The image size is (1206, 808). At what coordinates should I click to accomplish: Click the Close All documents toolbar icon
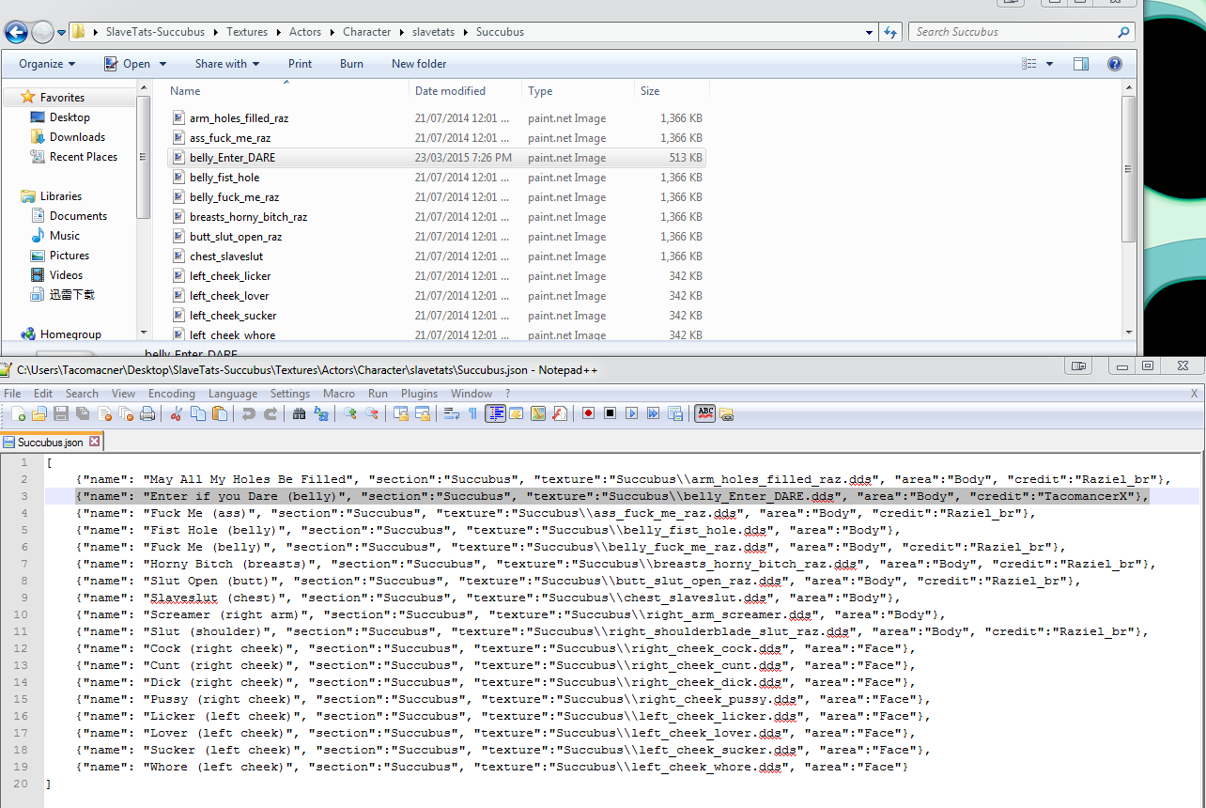[x=126, y=413]
